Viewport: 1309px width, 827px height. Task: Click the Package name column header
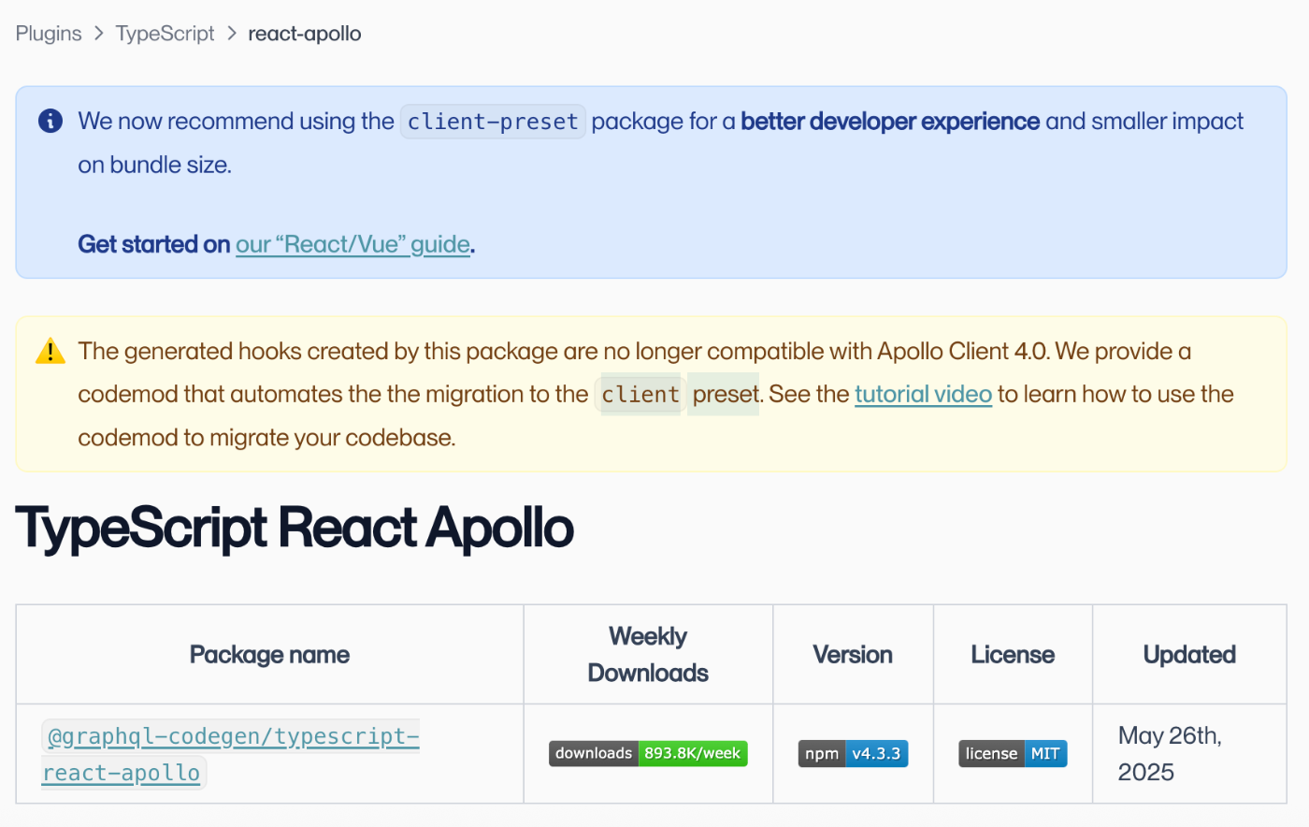[269, 655]
